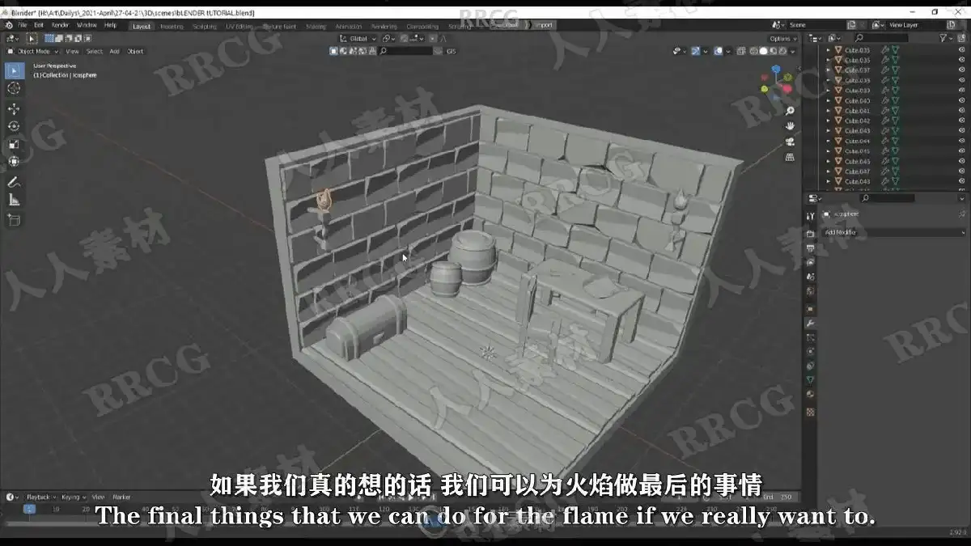The image size is (971, 546).
Task: Select the Rotate tool
Action: coord(14,126)
